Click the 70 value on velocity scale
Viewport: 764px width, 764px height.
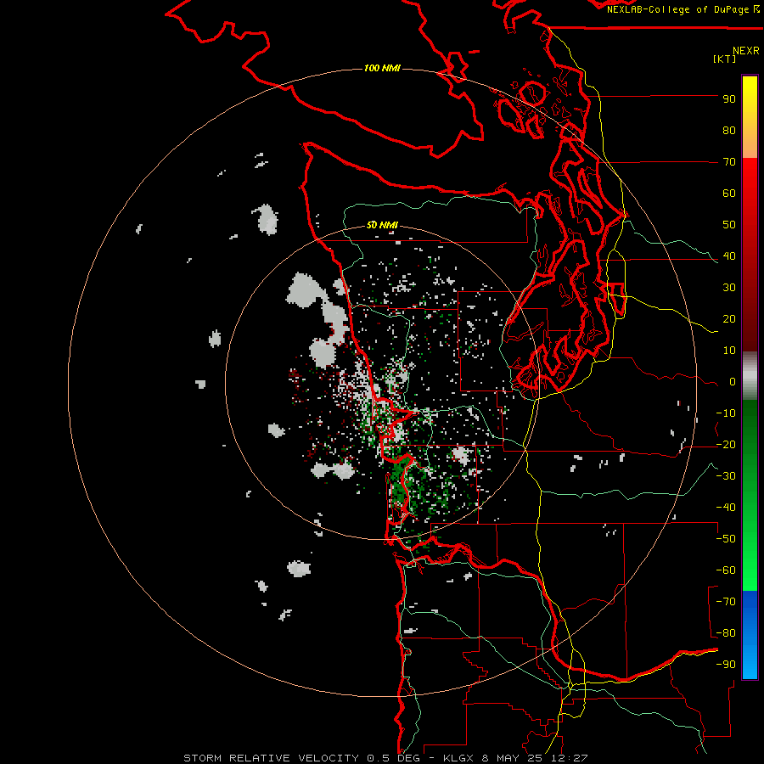pos(729,162)
